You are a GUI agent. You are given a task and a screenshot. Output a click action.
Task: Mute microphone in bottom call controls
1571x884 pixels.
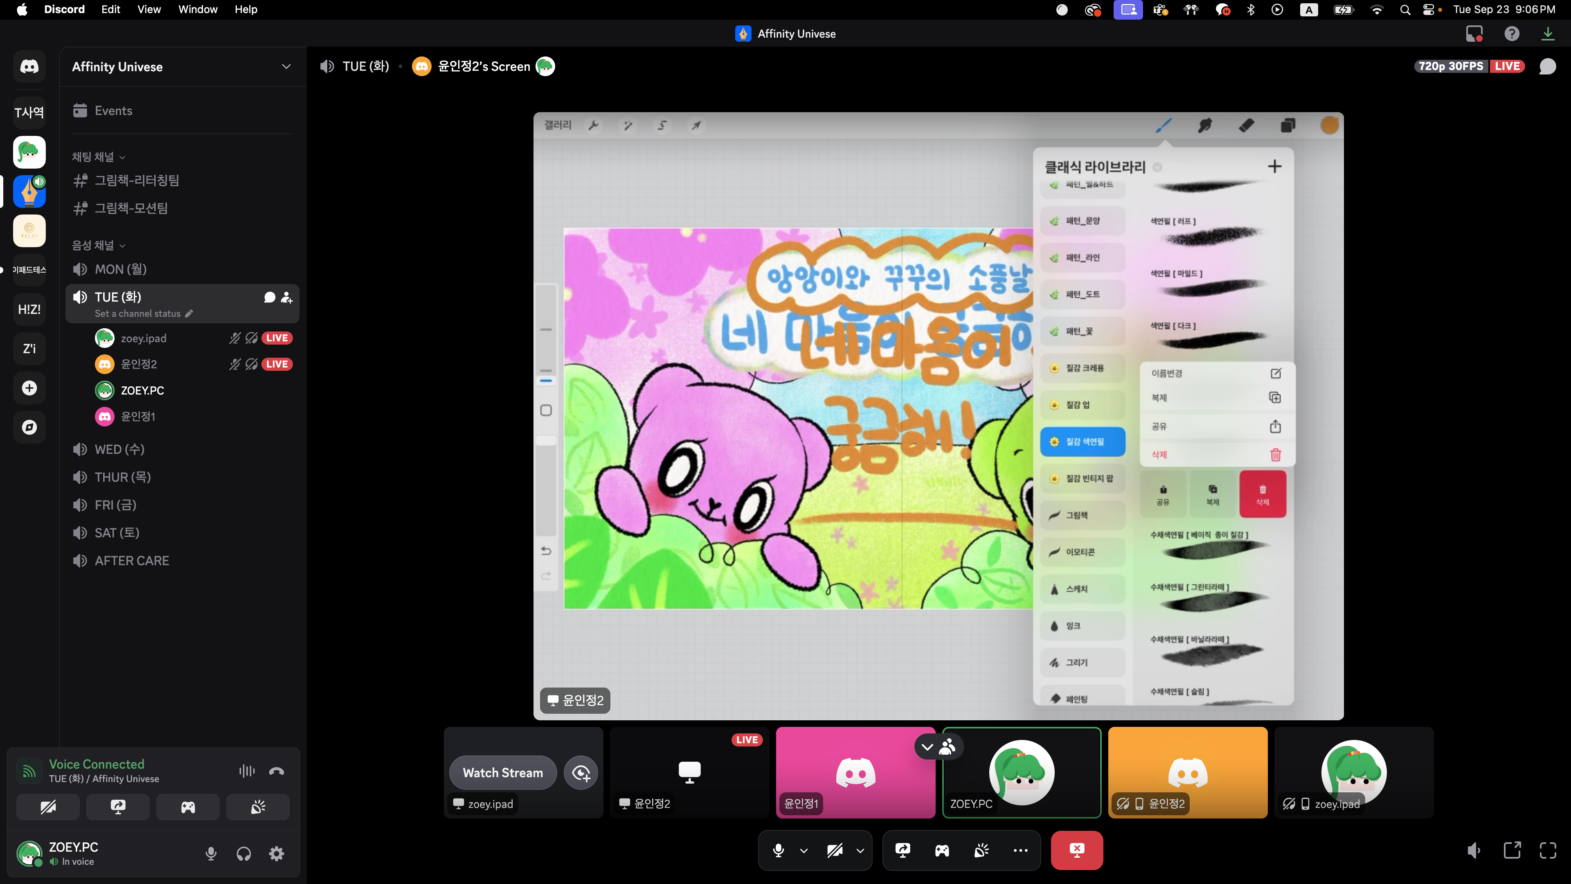778,850
